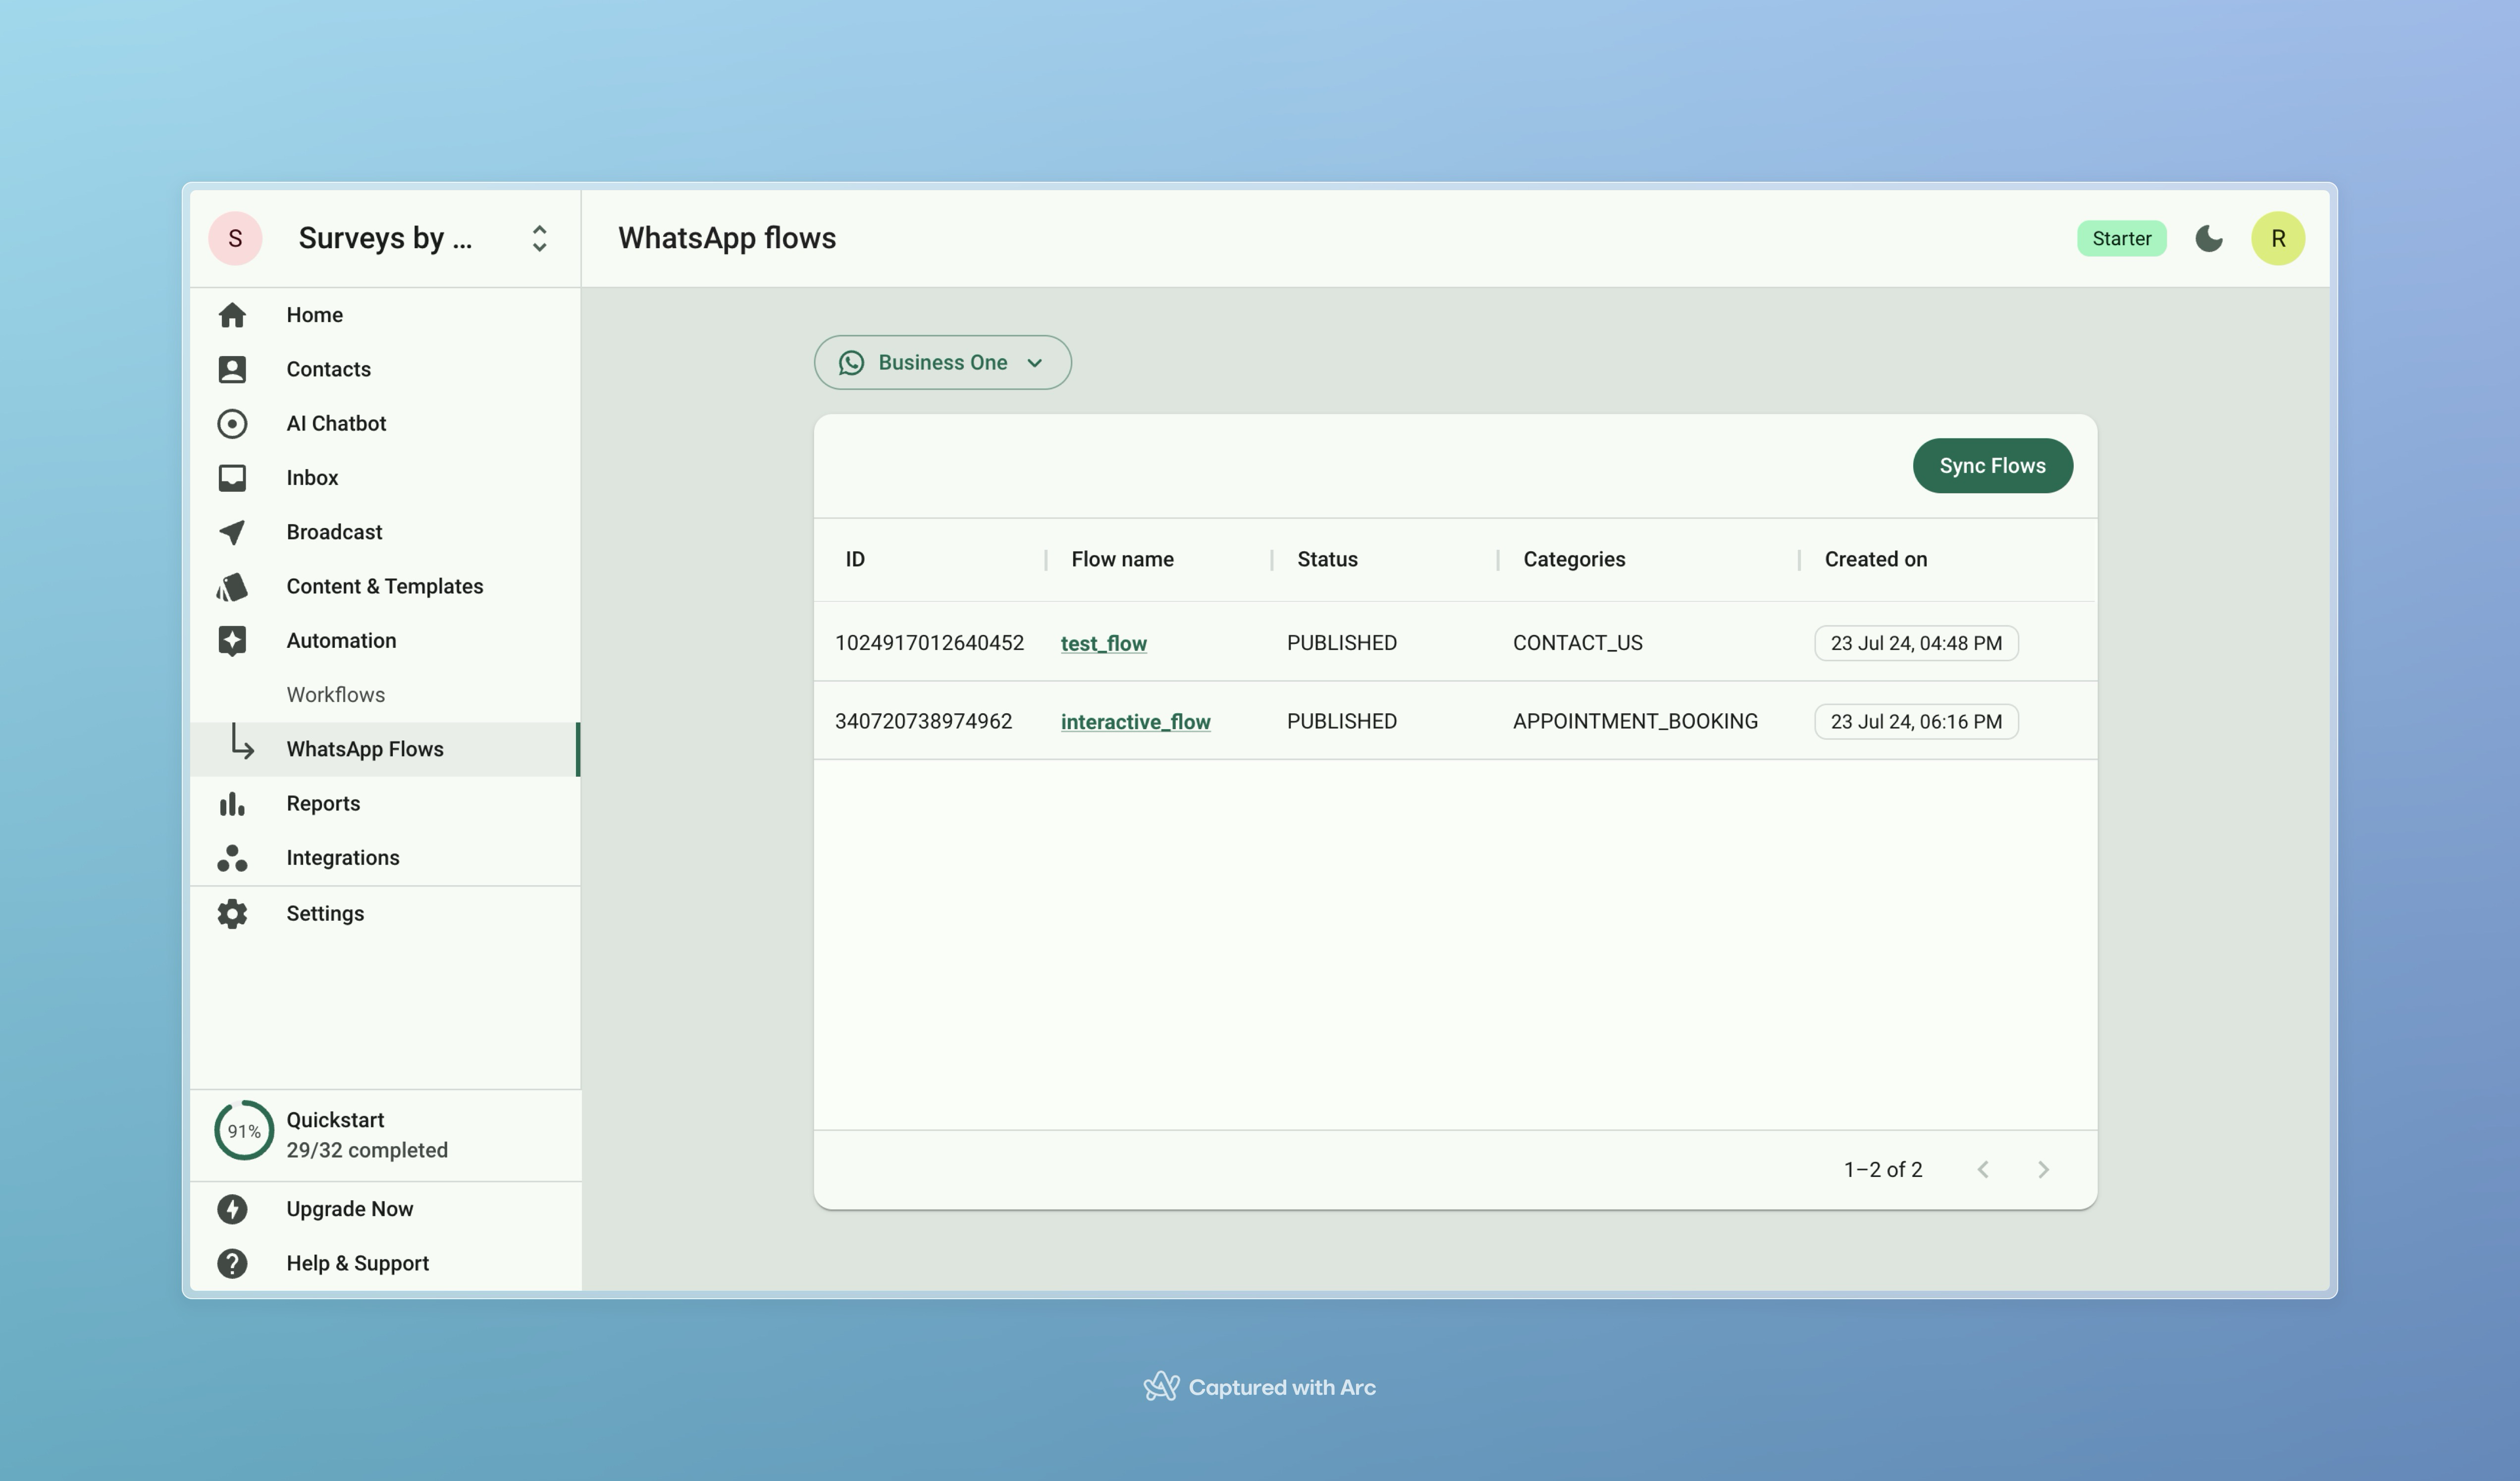Click the Home house icon
2520x1481 pixels.
tap(232, 315)
